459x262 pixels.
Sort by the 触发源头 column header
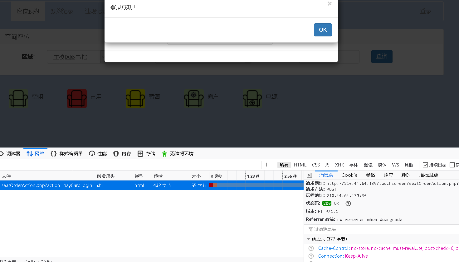[x=114, y=176]
